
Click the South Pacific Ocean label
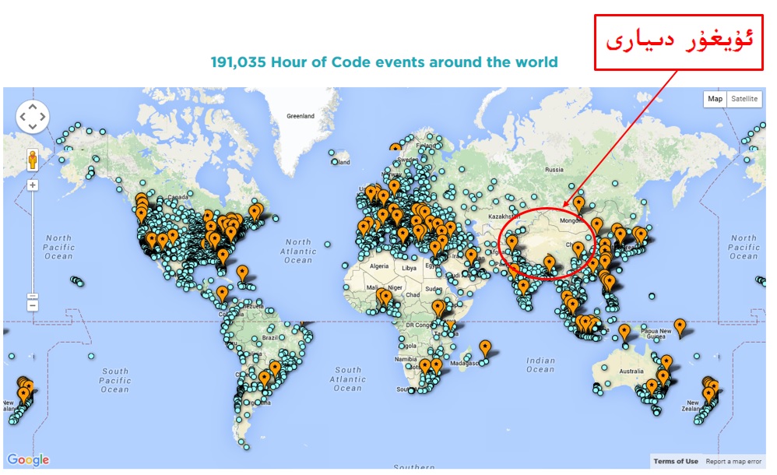tap(115, 380)
